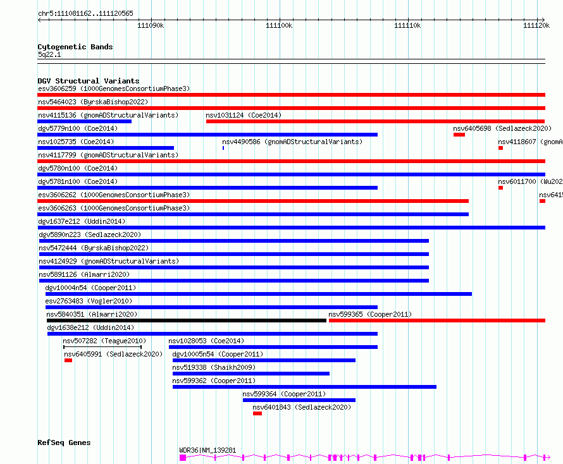Viewport: 563px width, 464px height.
Task: Open the nsv1031124 (Coe2014) variant label
Action: pyautogui.click(x=244, y=115)
